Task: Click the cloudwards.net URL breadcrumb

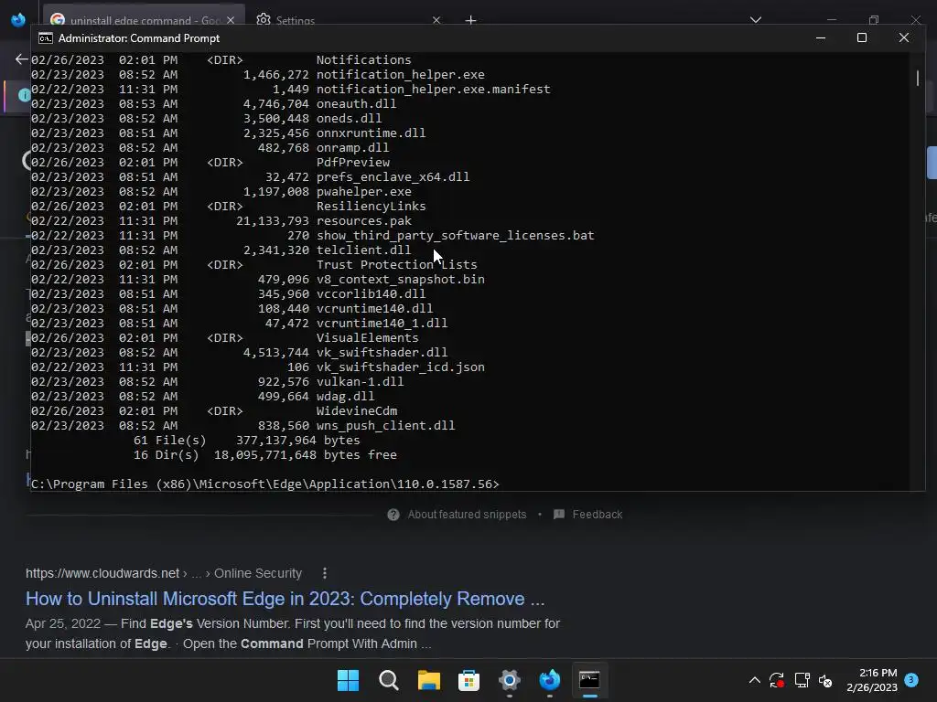Action: (163, 573)
